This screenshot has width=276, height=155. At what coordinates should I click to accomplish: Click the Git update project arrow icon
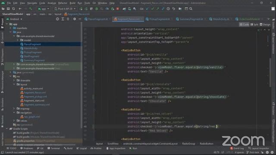pos(147,9)
